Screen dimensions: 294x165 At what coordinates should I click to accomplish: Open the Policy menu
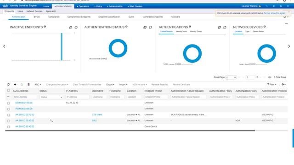coord(98,6)
